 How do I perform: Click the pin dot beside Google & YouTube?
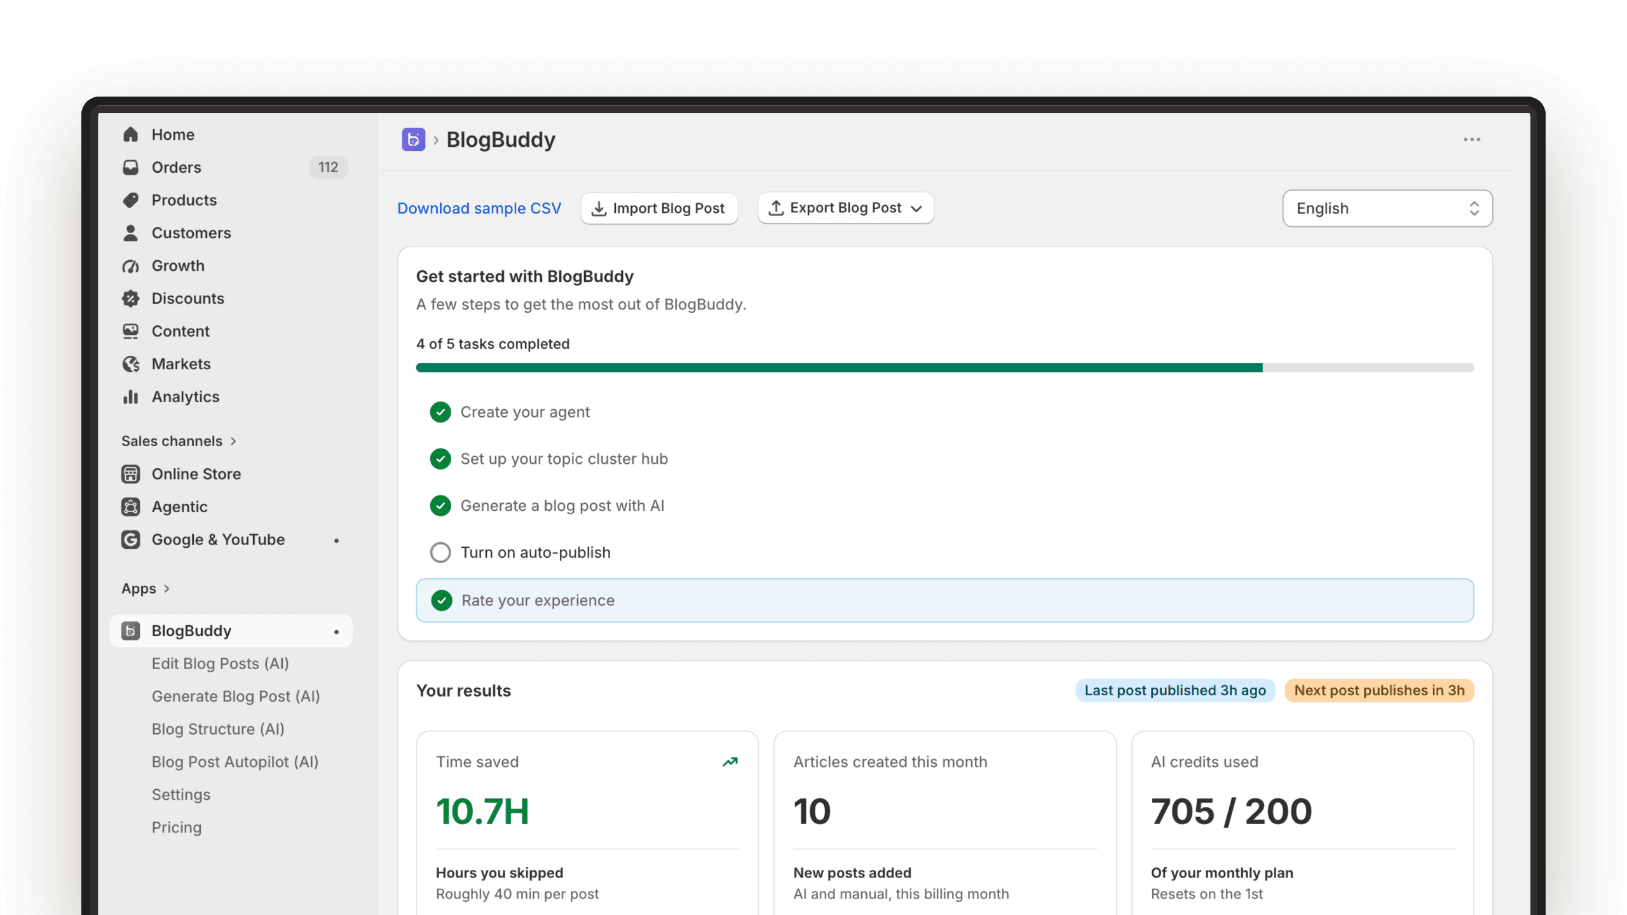336,540
